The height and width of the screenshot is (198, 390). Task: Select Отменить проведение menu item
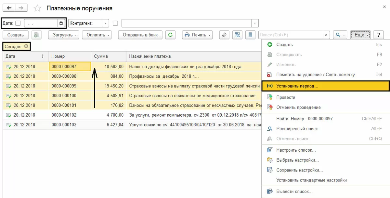point(326,107)
